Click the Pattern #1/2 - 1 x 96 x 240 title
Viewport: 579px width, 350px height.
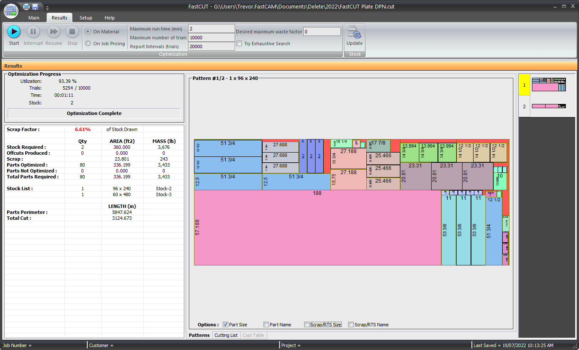pos(225,78)
